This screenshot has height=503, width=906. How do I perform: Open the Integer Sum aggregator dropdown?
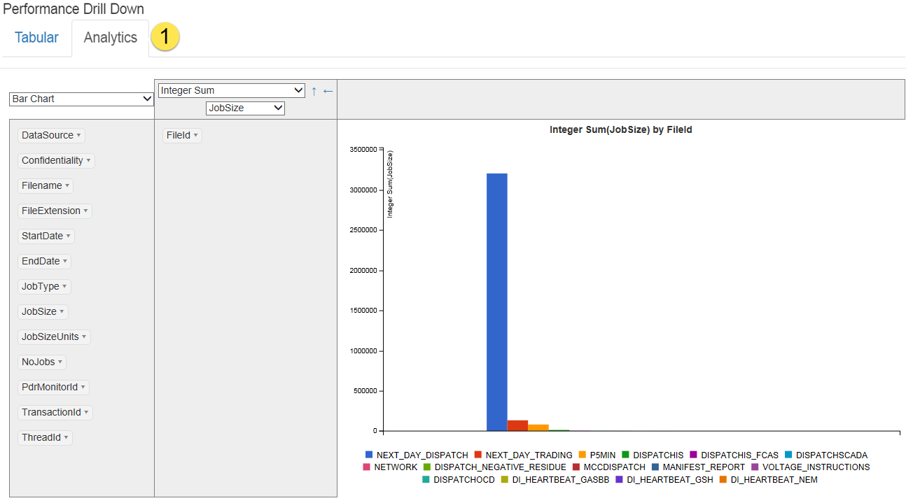coord(232,90)
